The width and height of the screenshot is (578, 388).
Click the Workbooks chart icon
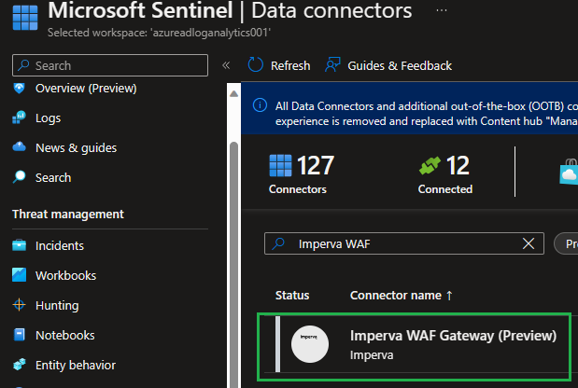click(19, 275)
